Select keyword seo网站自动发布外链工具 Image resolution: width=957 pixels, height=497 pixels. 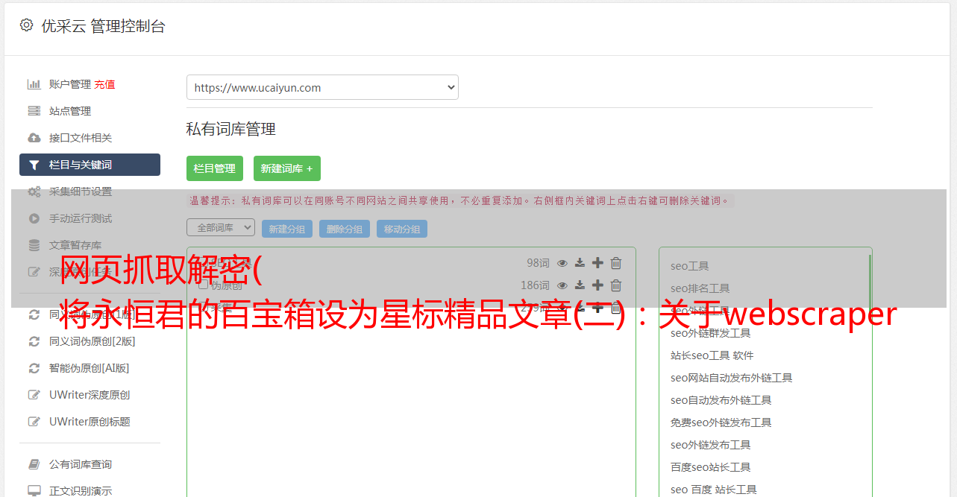click(x=731, y=378)
